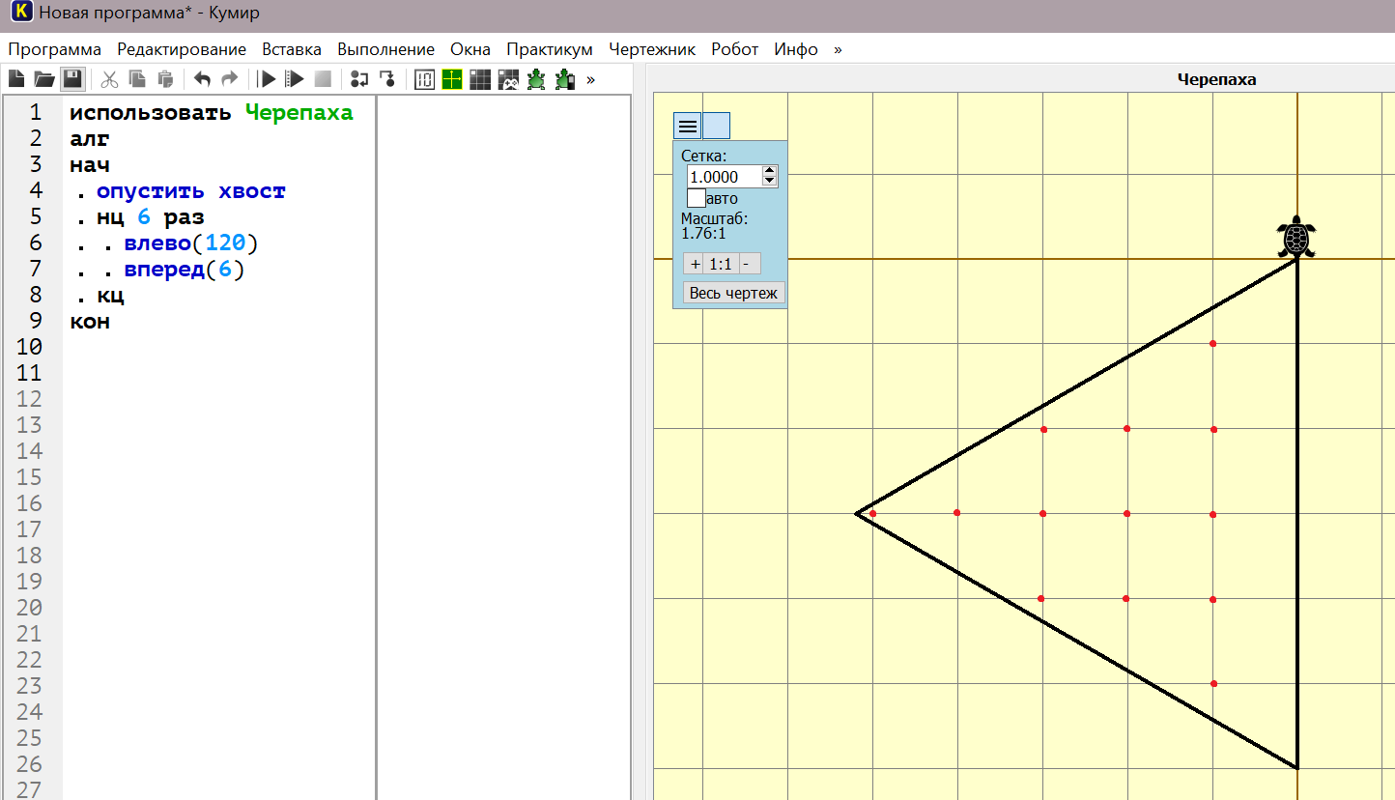Open a file with folder icon
Image resolution: width=1395 pixels, height=800 pixels.
point(43,79)
